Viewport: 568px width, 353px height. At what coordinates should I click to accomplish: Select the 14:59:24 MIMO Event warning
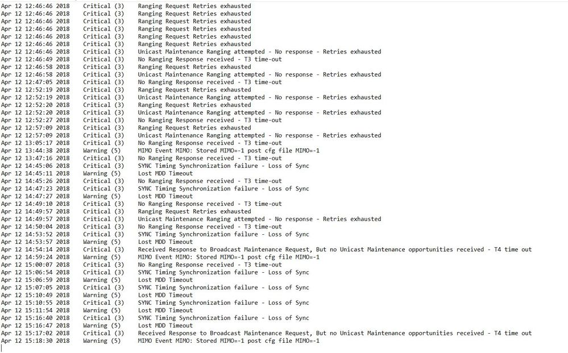pos(229,257)
